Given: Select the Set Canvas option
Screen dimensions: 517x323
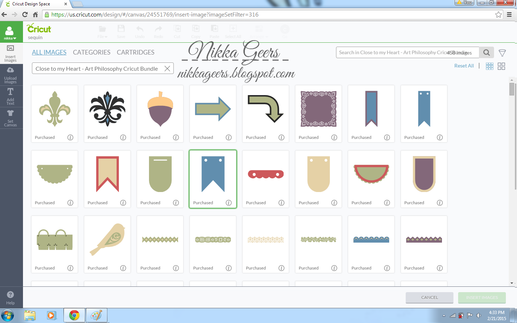Looking at the screenshot, I should tap(11, 118).
